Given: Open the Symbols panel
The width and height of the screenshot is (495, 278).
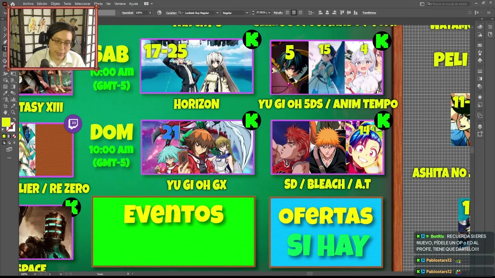Looking at the screenshot, I should (x=480, y=60).
